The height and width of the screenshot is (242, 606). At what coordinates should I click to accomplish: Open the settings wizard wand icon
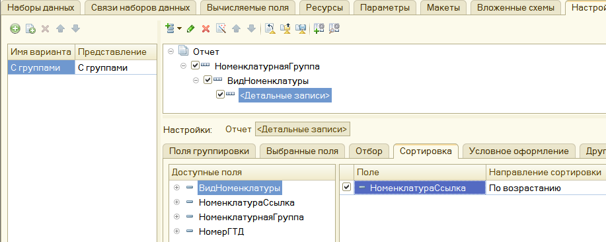point(221,28)
